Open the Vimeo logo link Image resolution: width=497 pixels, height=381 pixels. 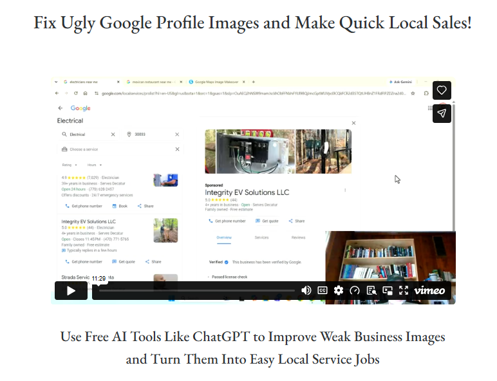click(x=429, y=290)
